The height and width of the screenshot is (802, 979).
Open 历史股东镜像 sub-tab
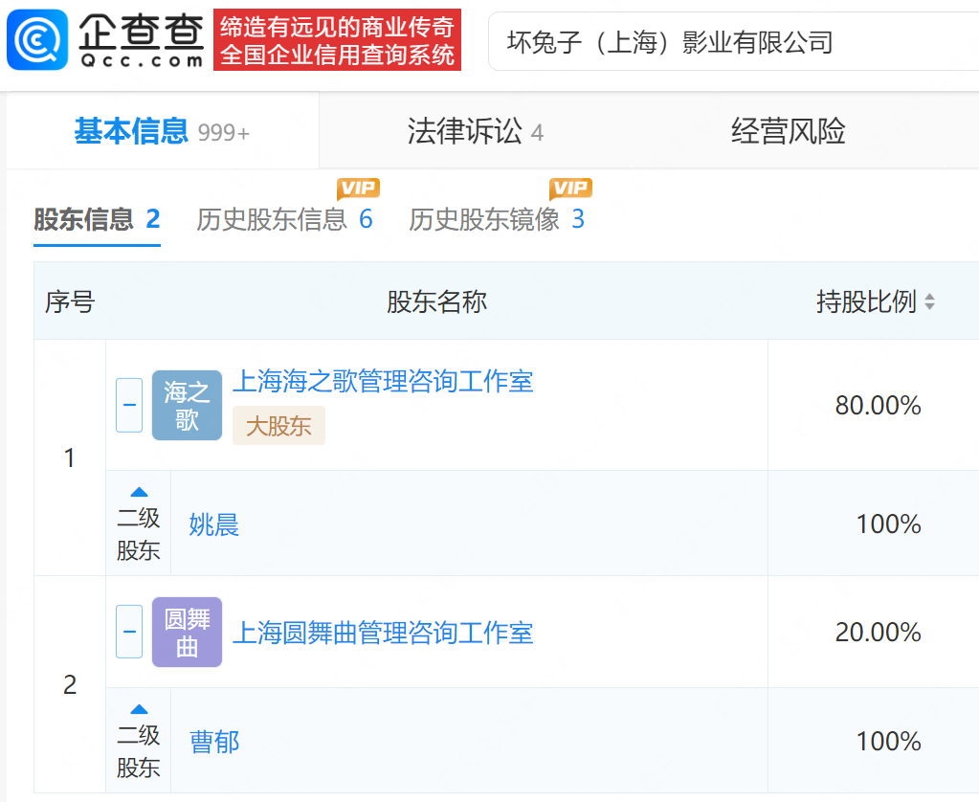pyautogui.click(x=496, y=220)
